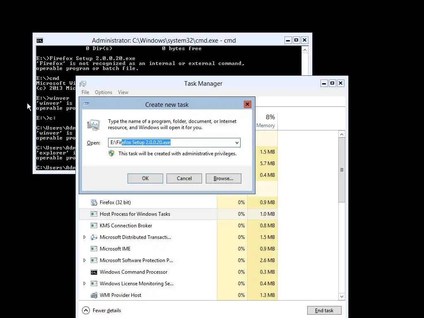Close the cmd.exe window
Image resolution: width=424 pixels, height=318 pixels.
point(305,40)
